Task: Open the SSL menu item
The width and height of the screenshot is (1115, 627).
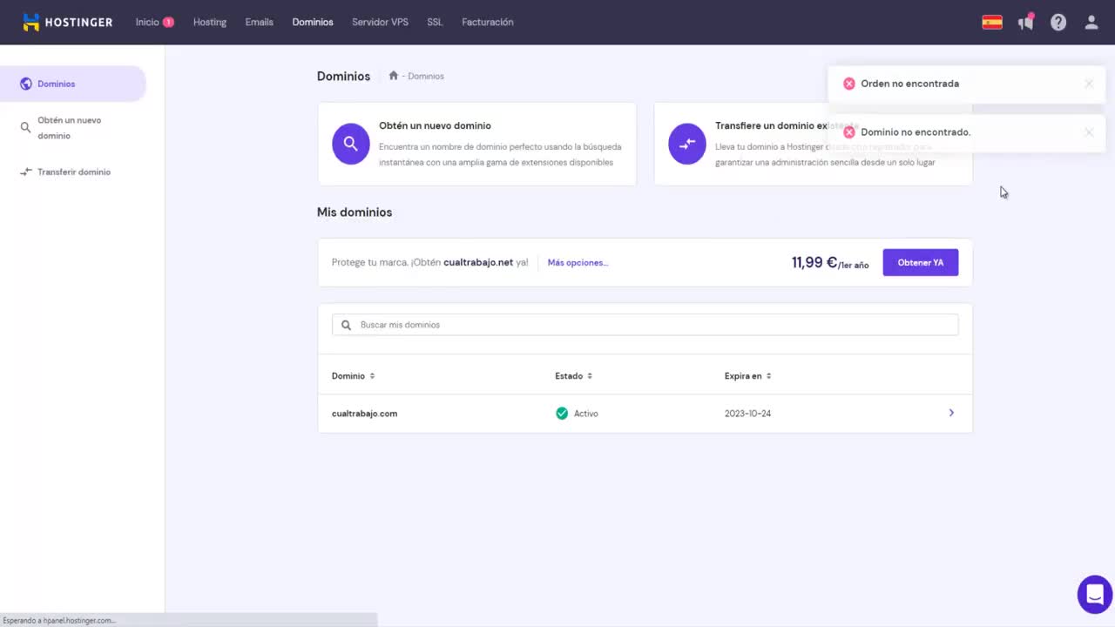Action: click(x=435, y=22)
